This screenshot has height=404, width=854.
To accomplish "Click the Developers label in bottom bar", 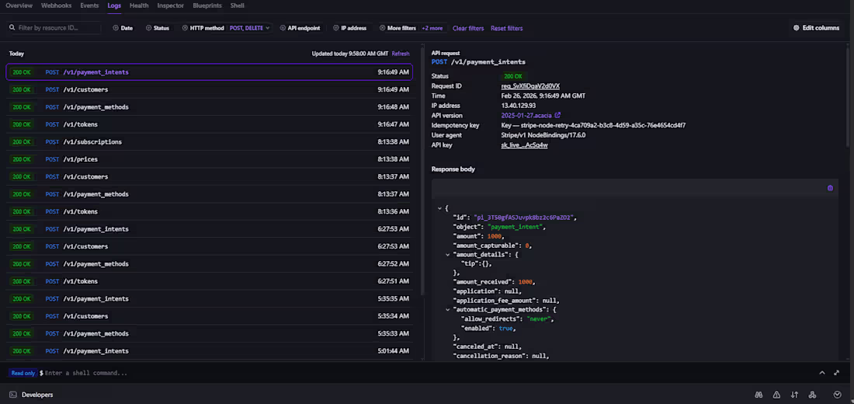I will tap(37, 395).
